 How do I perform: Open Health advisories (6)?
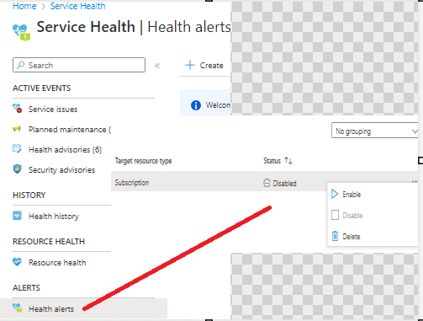pos(65,150)
